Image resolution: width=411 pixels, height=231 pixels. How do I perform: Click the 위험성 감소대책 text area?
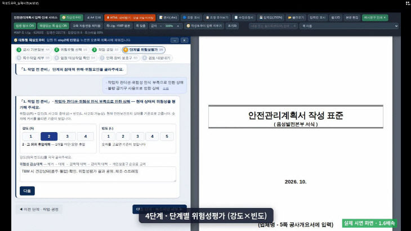[x=98, y=174]
